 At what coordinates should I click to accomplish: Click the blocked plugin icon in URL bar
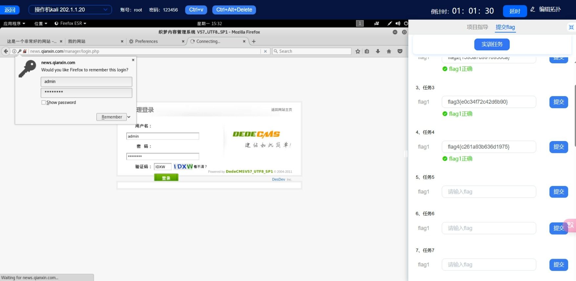point(25,51)
